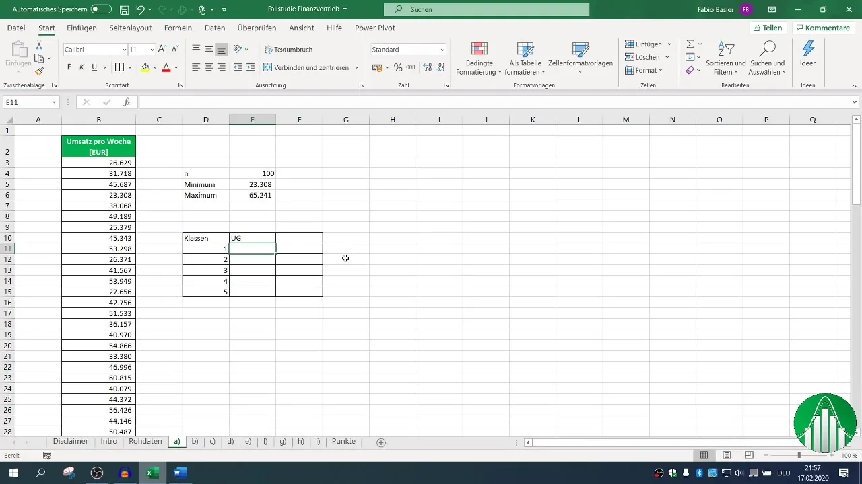
Task: Click the zoom slider in status bar
Action: click(799, 455)
